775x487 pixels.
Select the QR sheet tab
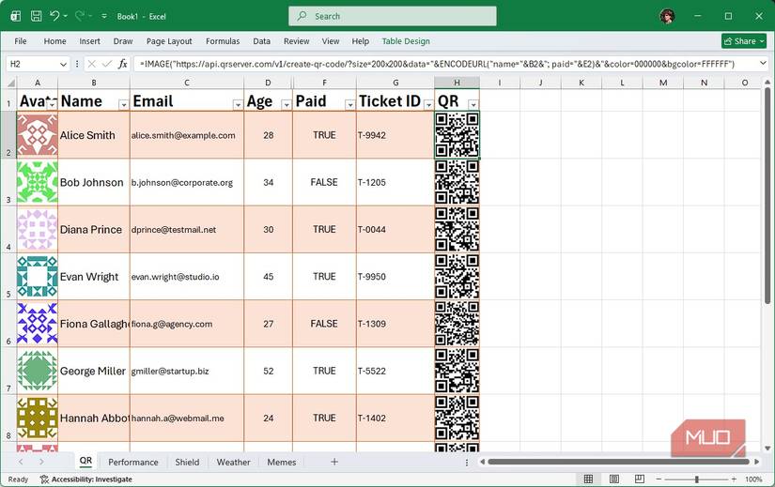[85, 462]
